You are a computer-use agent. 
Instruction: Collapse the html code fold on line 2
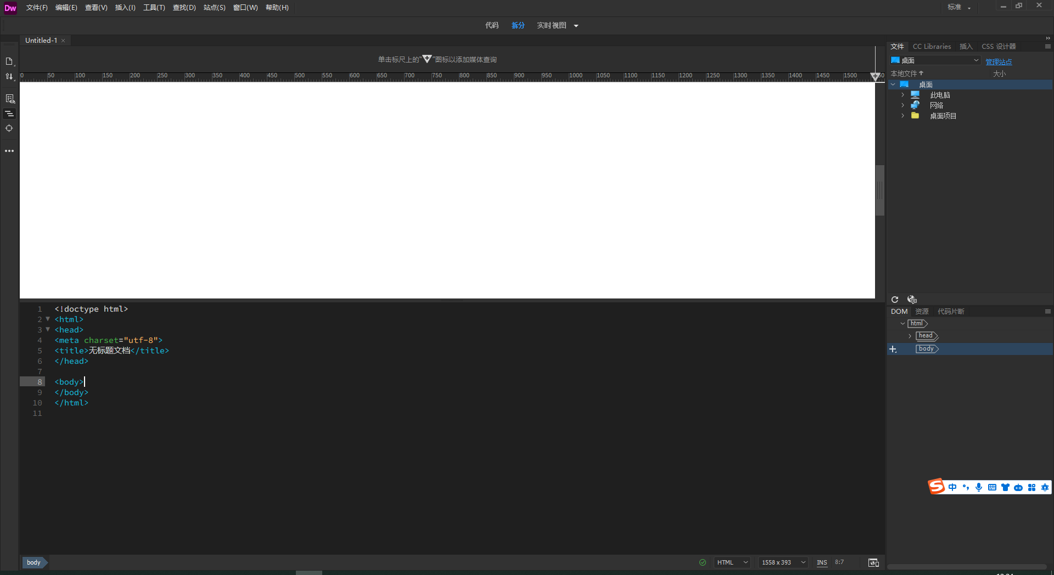[48, 319]
